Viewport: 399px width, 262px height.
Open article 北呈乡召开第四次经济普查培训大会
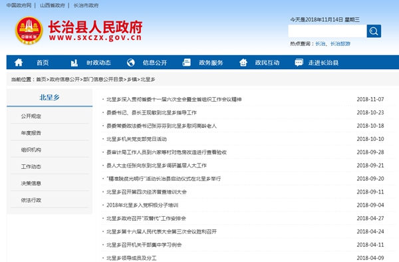click(x=146, y=192)
